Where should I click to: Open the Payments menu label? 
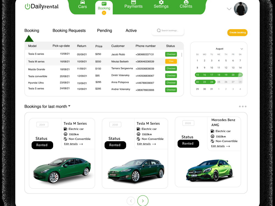point(133,6)
